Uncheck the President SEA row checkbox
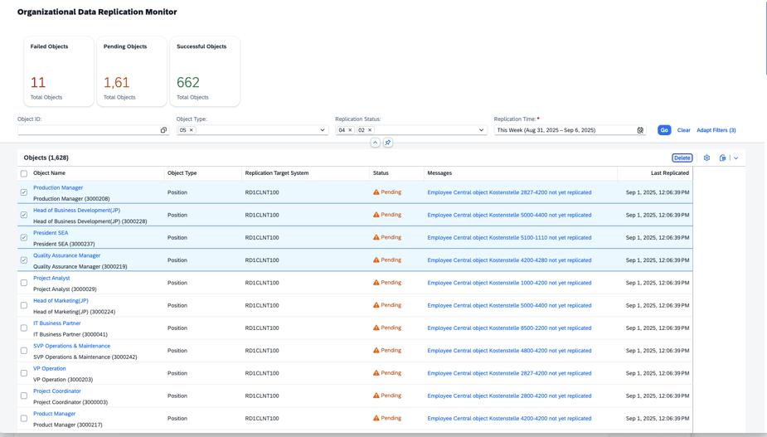The height and width of the screenshot is (437, 767). (x=24, y=237)
